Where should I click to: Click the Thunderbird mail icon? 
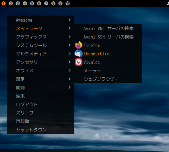78,54
